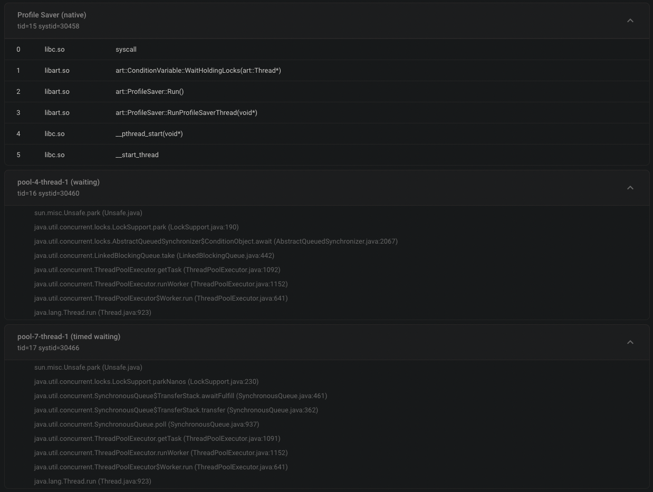Image resolution: width=653 pixels, height=492 pixels.
Task: Collapse the Profile Saver thread section
Action: [630, 20]
